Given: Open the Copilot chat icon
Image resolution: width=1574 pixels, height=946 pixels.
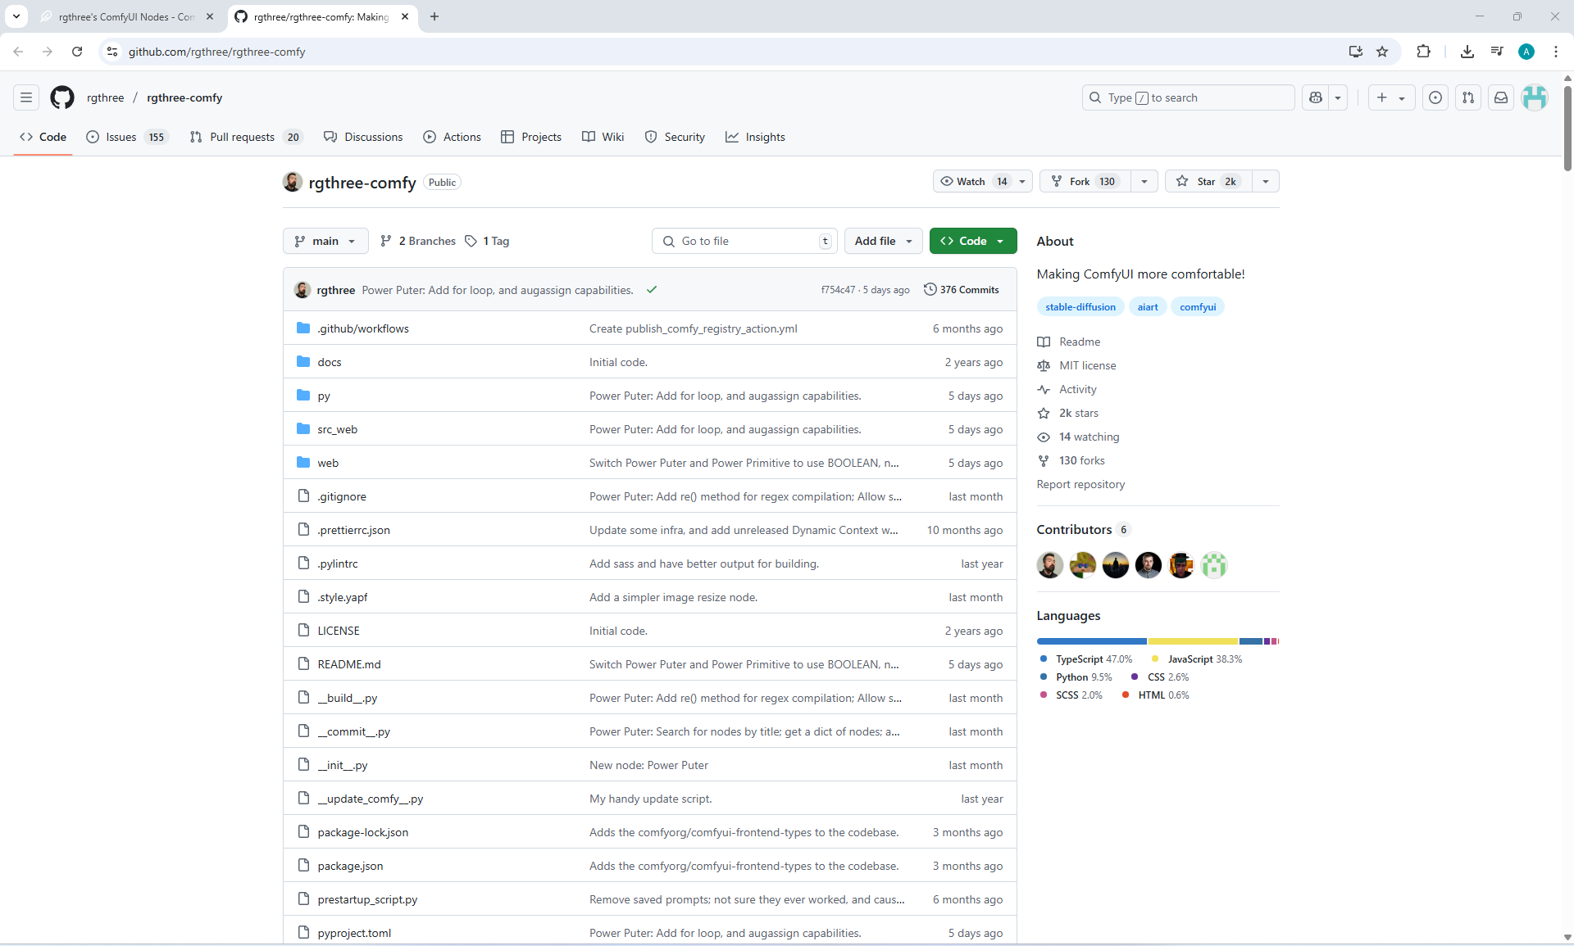Looking at the screenshot, I should (x=1316, y=97).
